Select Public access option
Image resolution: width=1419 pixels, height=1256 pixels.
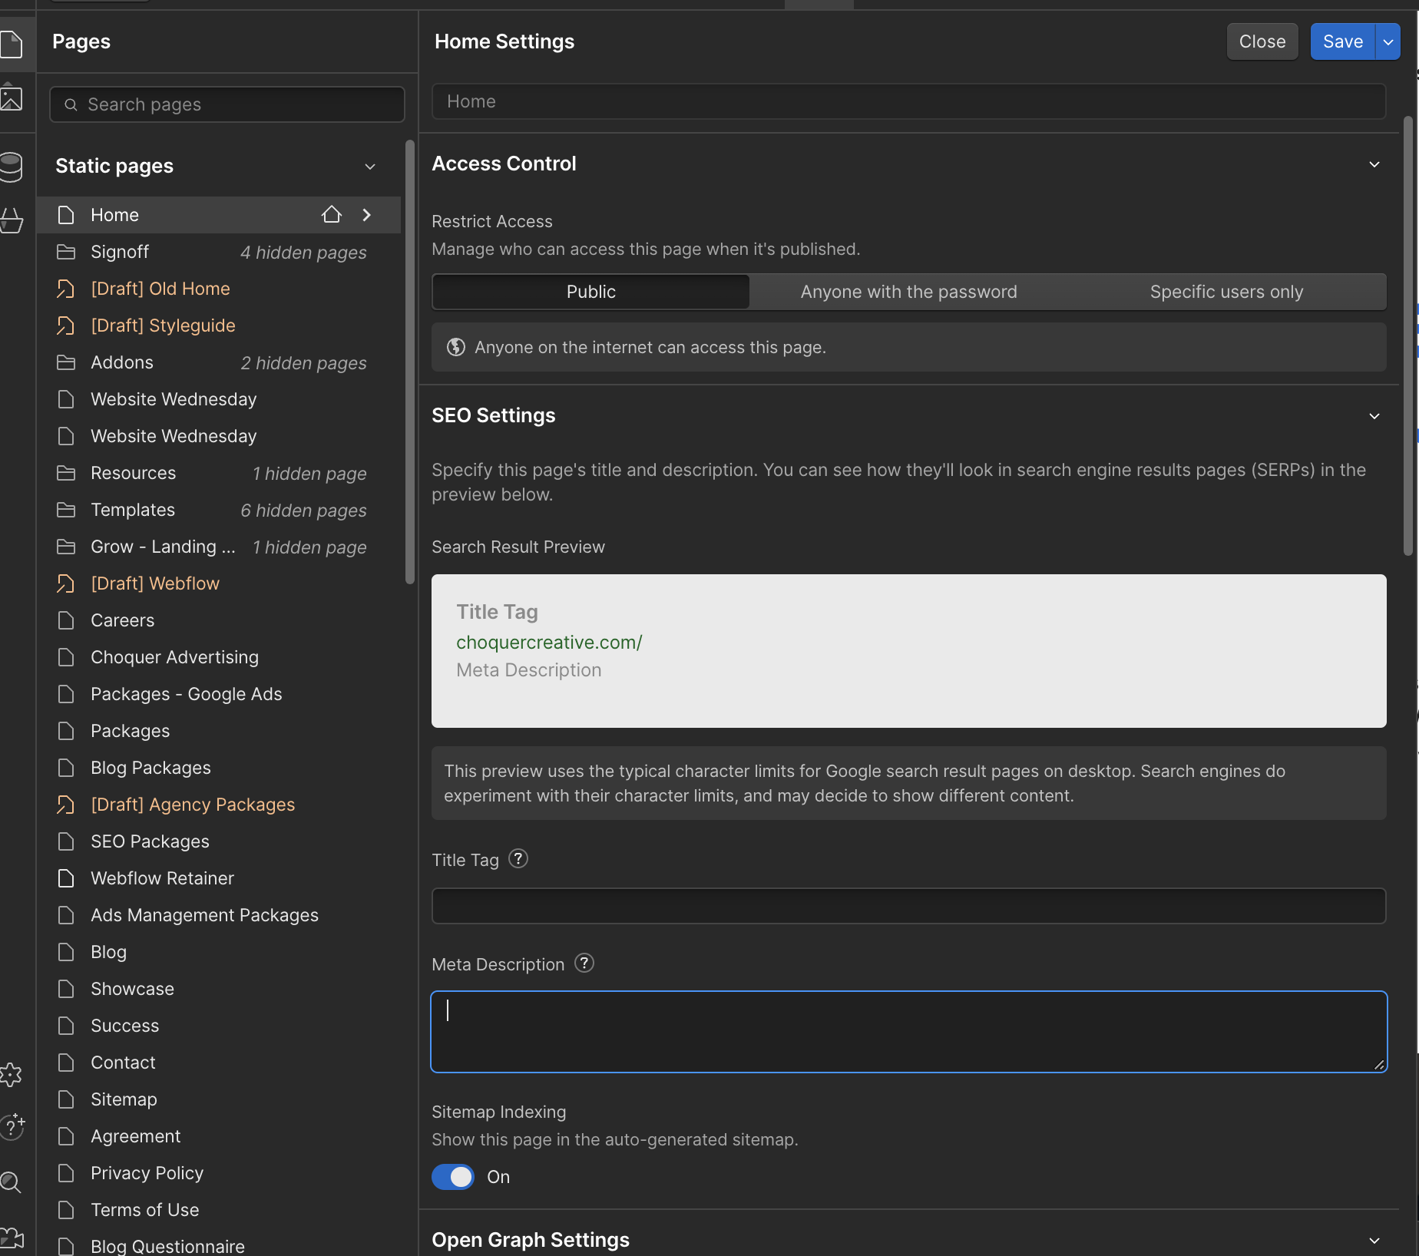(x=591, y=292)
